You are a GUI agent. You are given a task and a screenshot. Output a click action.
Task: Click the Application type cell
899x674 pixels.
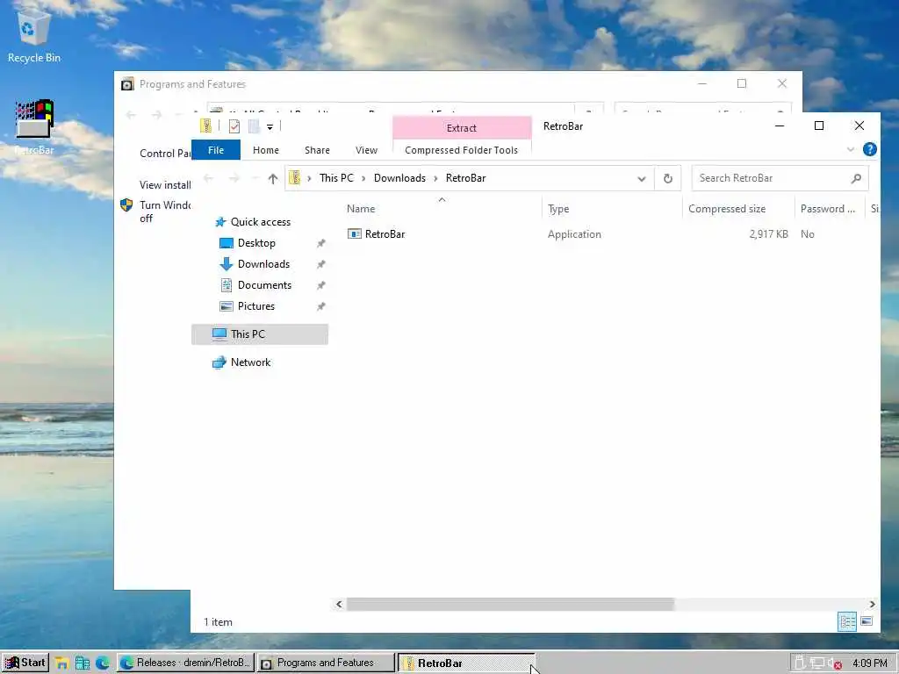pos(574,233)
